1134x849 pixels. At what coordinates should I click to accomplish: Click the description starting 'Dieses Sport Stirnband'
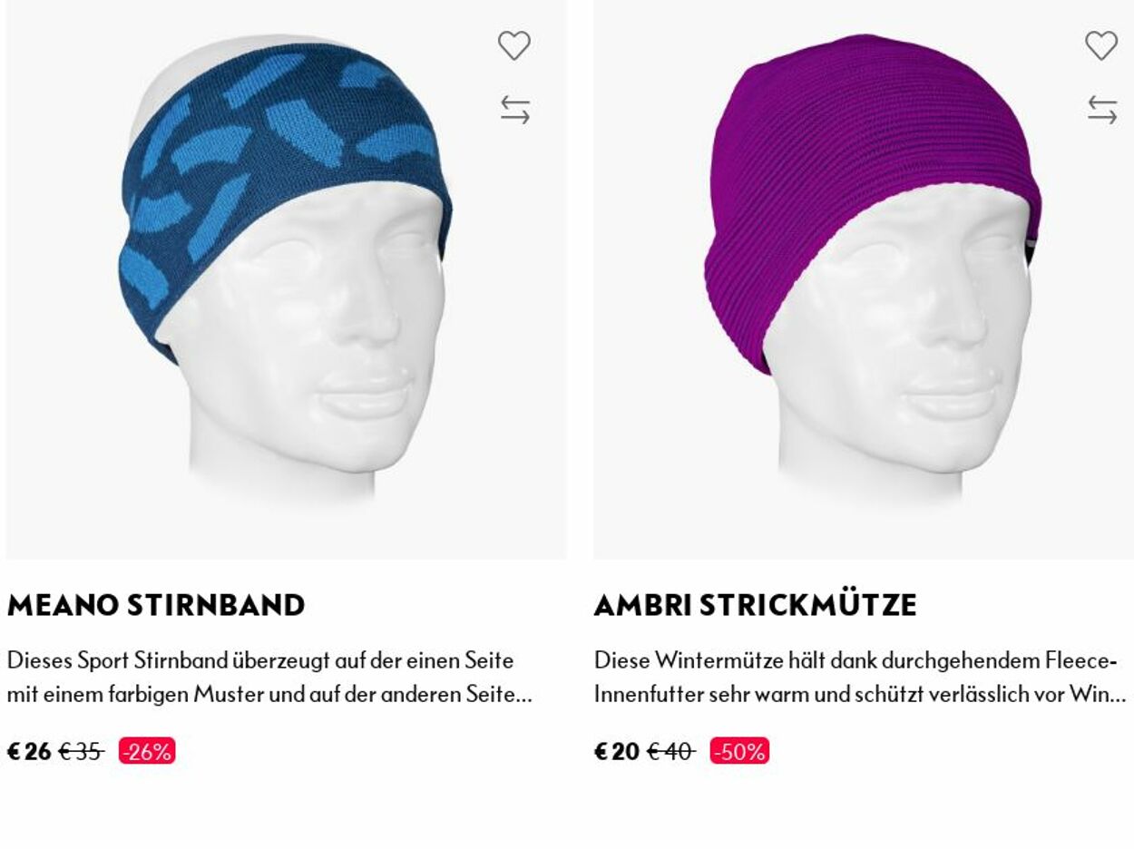coord(269,677)
